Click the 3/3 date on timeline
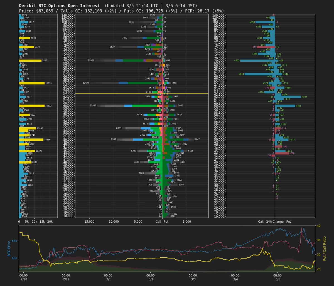This screenshot has height=286, width=334. [x=193, y=279]
